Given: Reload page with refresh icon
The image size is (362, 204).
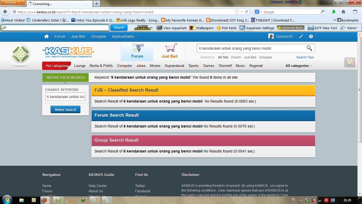Looking at the screenshot, I should [x=247, y=12].
